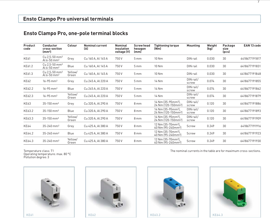
Task: Click the 'Pollution degree: 3' text
Action: [x=36, y=157]
